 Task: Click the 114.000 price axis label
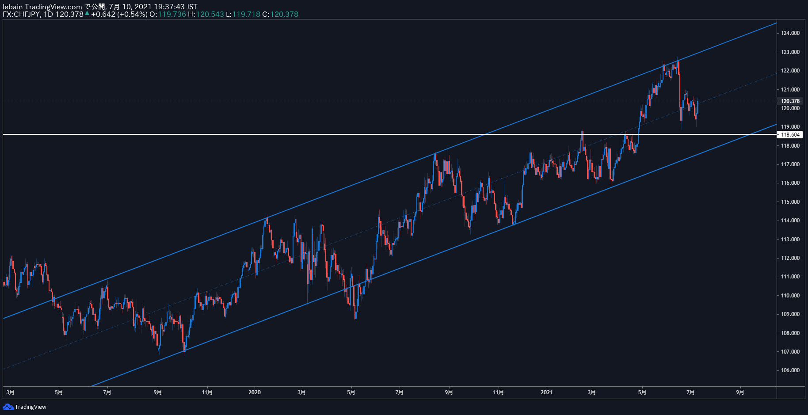click(790, 221)
